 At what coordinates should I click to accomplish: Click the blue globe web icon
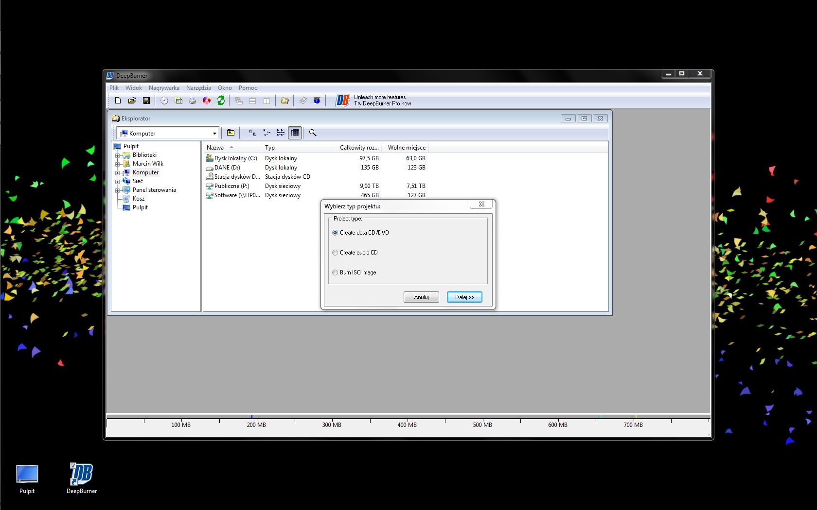coord(317,101)
